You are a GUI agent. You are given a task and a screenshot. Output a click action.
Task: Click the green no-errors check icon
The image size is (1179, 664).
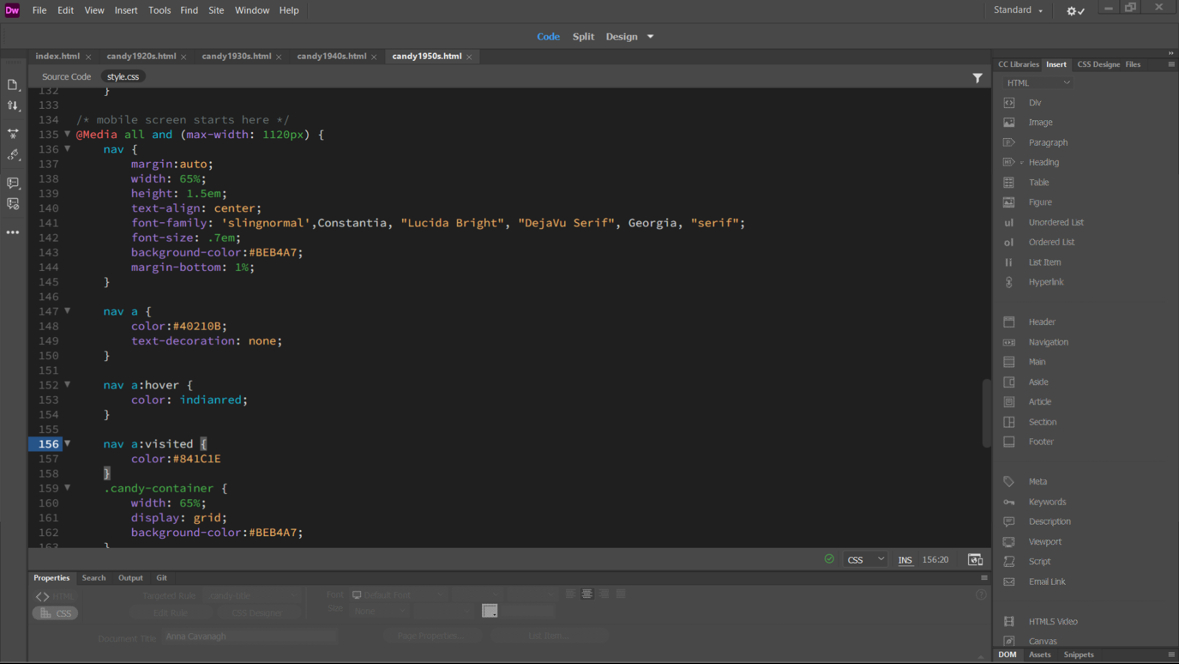[829, 559]
